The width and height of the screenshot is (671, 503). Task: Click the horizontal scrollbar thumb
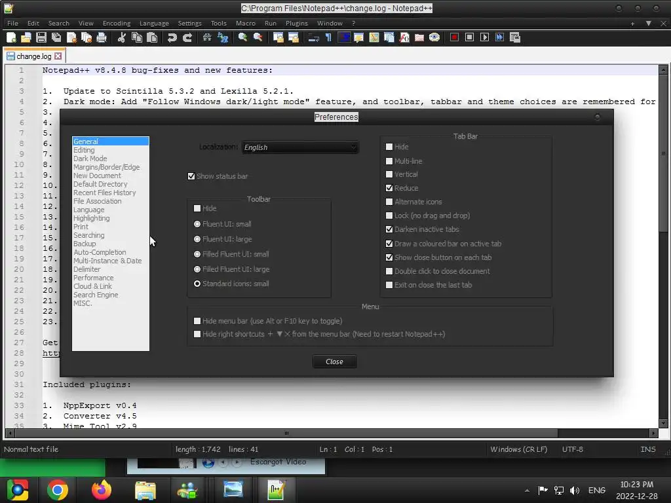tap(286, 434)
